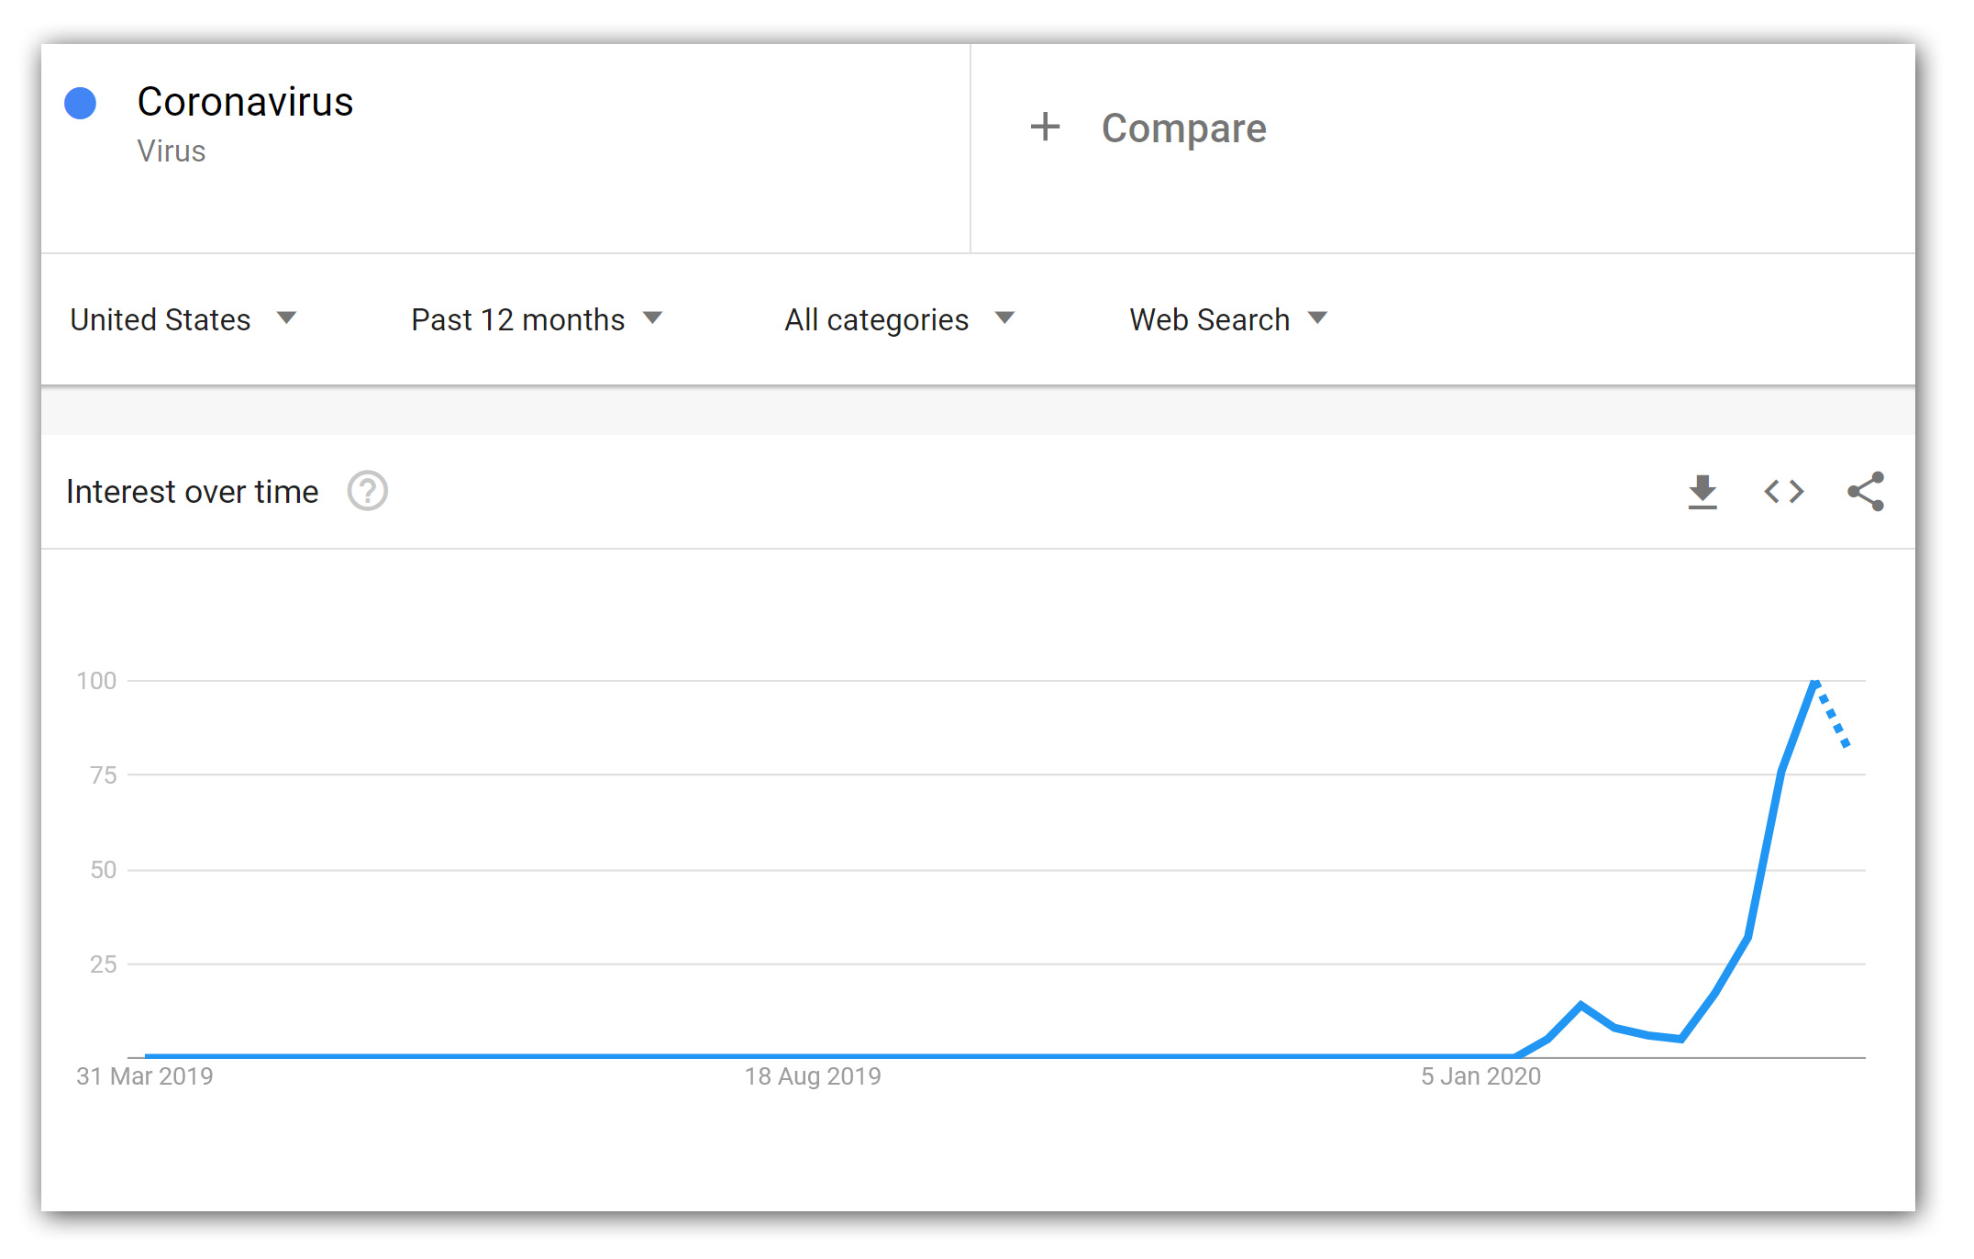This screenshot has height=1259, width=1974.
Task: Open the embed code icon
Action: [1784, 492]
